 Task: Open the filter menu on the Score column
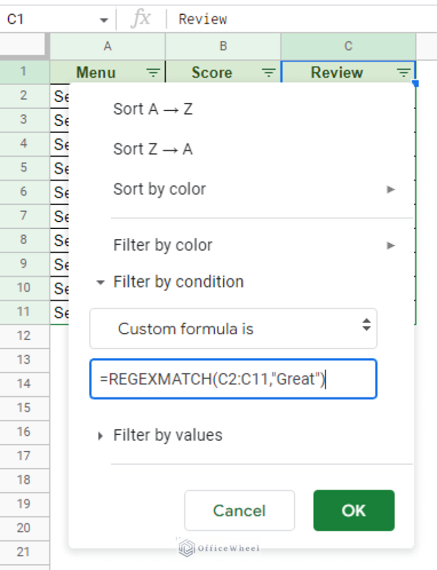[x=267, y=72]
